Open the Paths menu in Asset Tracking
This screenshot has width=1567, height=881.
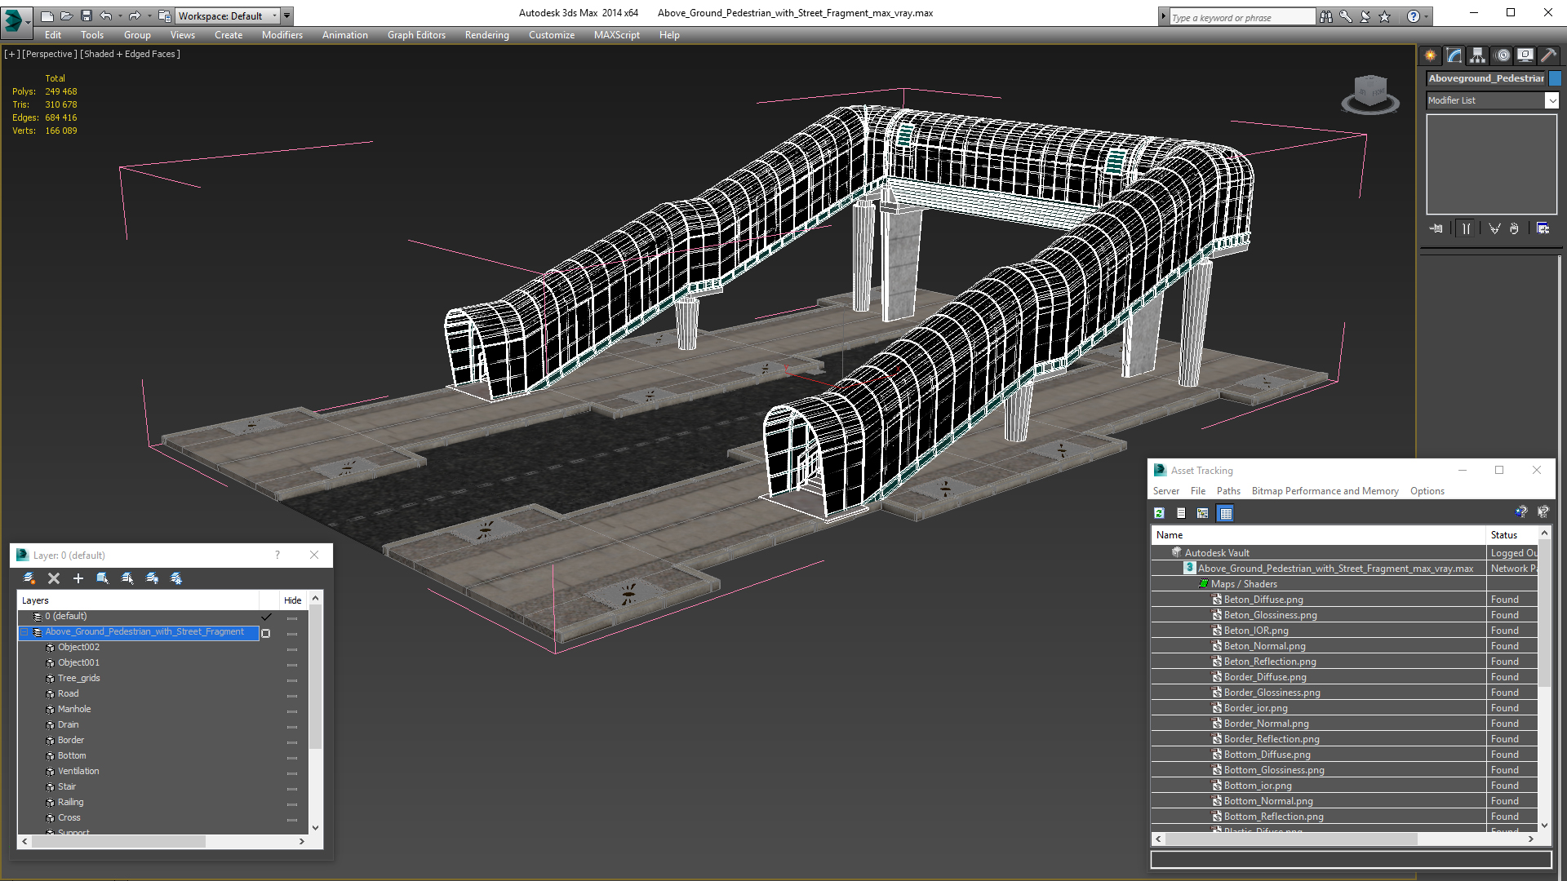[1227, 491]
